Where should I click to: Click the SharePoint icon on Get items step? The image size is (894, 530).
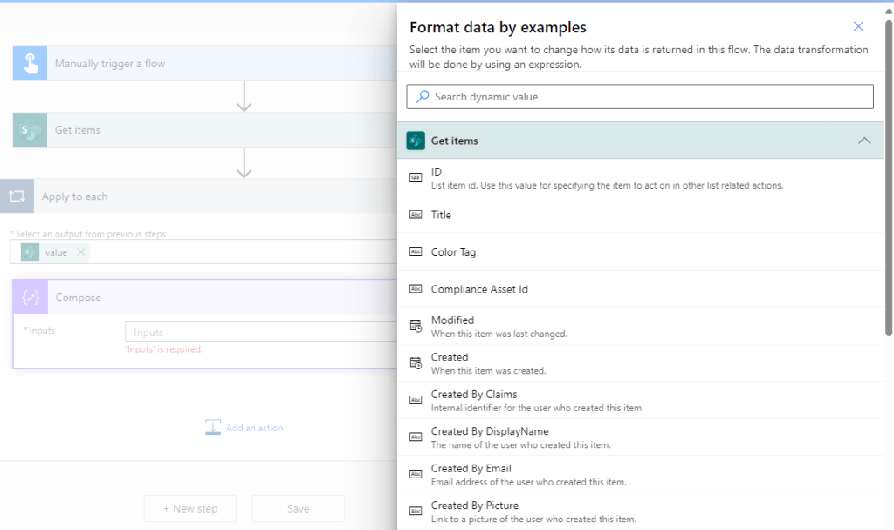30,130
